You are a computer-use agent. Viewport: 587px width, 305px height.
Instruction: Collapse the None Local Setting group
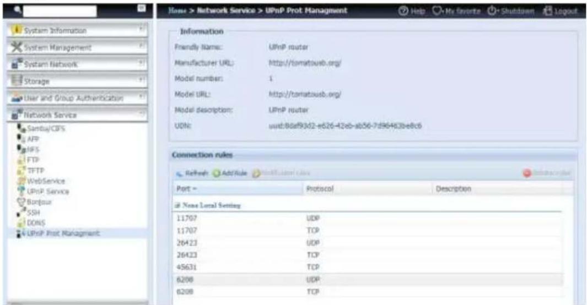point(178,205)
